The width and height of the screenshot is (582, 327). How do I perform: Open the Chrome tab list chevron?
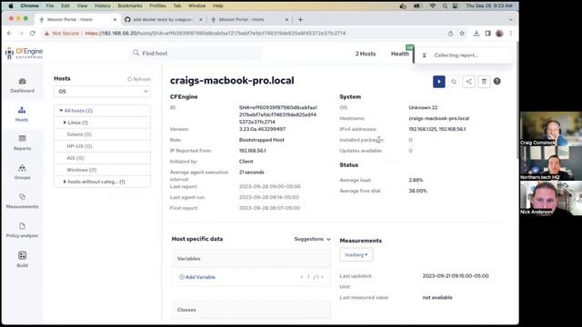(x=511, y=20)
